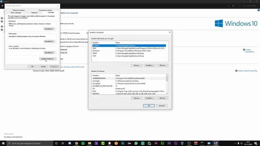
Task: Click the system variables scrollbar thumb
Action: [167, 79]
